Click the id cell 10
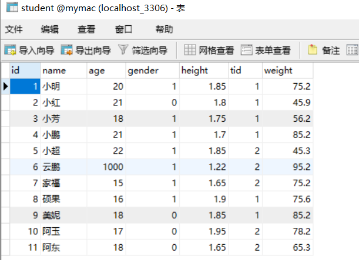The height and width of the screenshot is (260, 359). pyautogui.click(x=25, y=231)
